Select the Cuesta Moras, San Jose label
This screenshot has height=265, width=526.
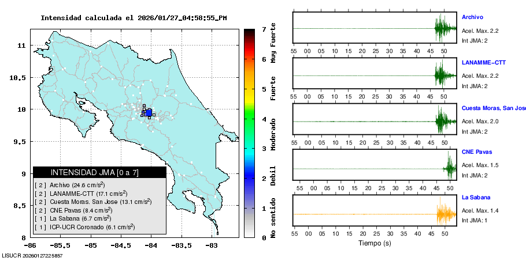[x=493, y=108]
